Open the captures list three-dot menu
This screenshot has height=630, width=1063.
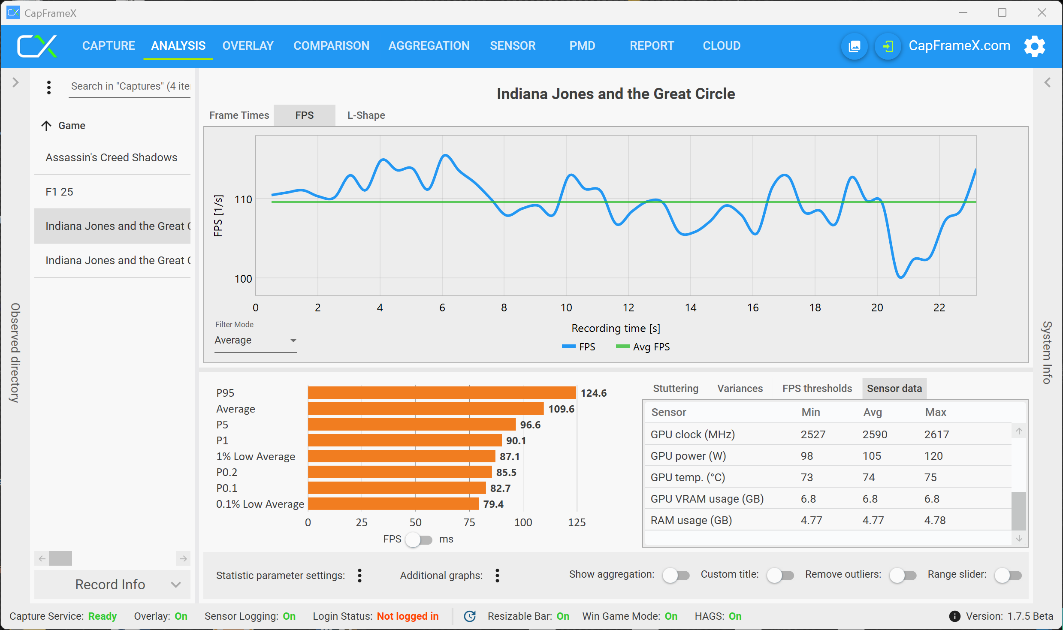[x=49, y=87]
